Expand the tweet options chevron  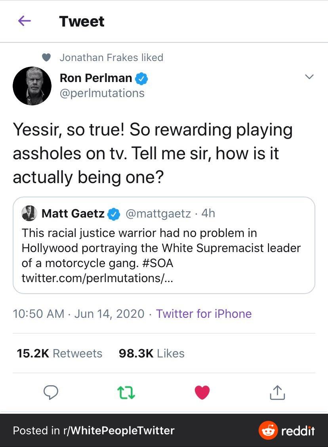coord(309,77)
